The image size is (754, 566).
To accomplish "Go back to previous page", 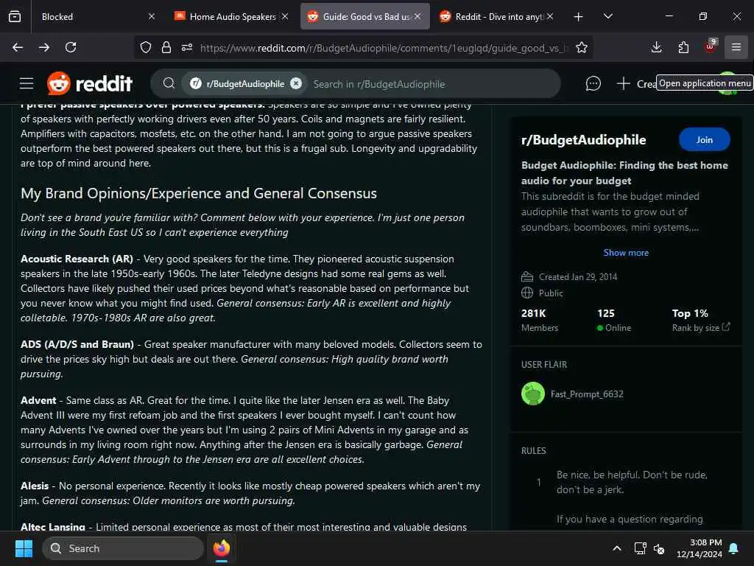I will click(x=18, y=47).
